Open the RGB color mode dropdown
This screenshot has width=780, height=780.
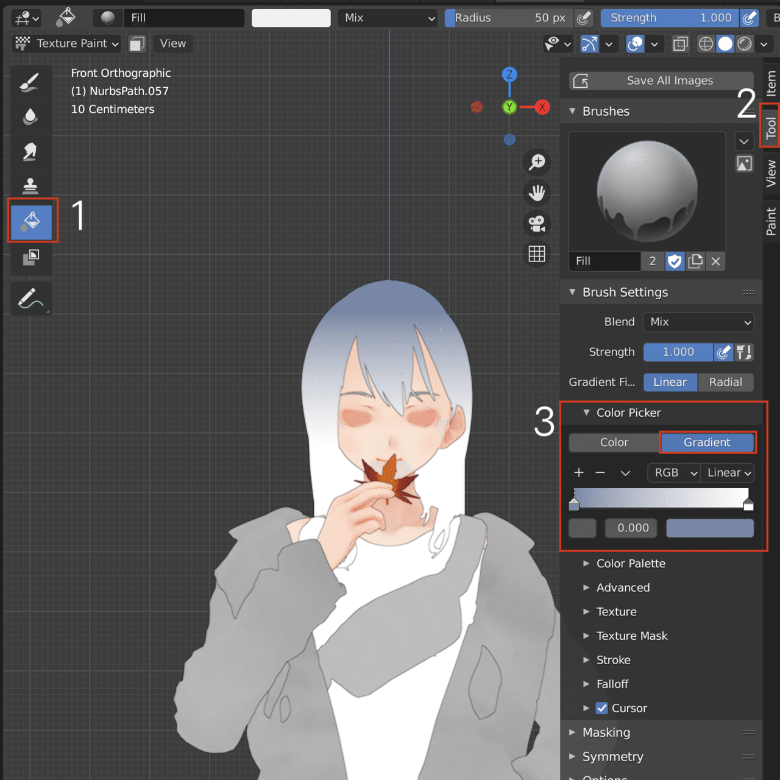(673, 472)
